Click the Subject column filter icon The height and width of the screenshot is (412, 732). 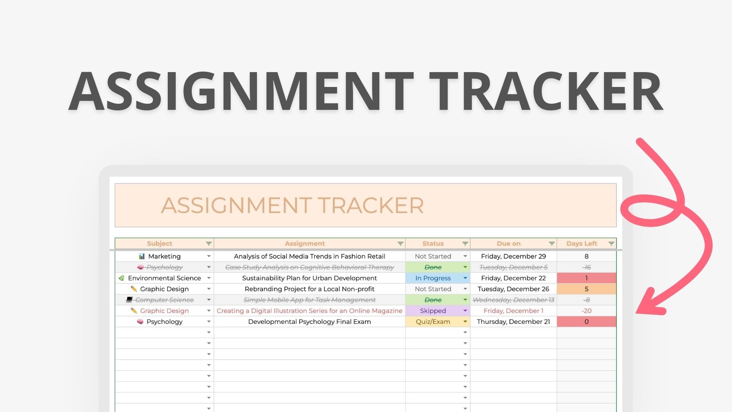pyautogui.click(x=209, y=243)
